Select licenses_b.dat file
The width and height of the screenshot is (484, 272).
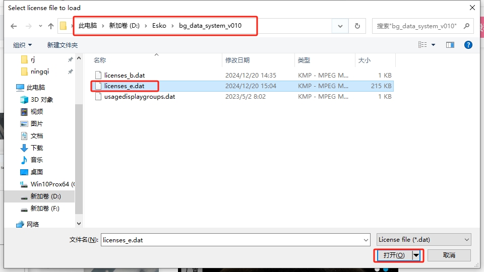[x=125, y=75]
